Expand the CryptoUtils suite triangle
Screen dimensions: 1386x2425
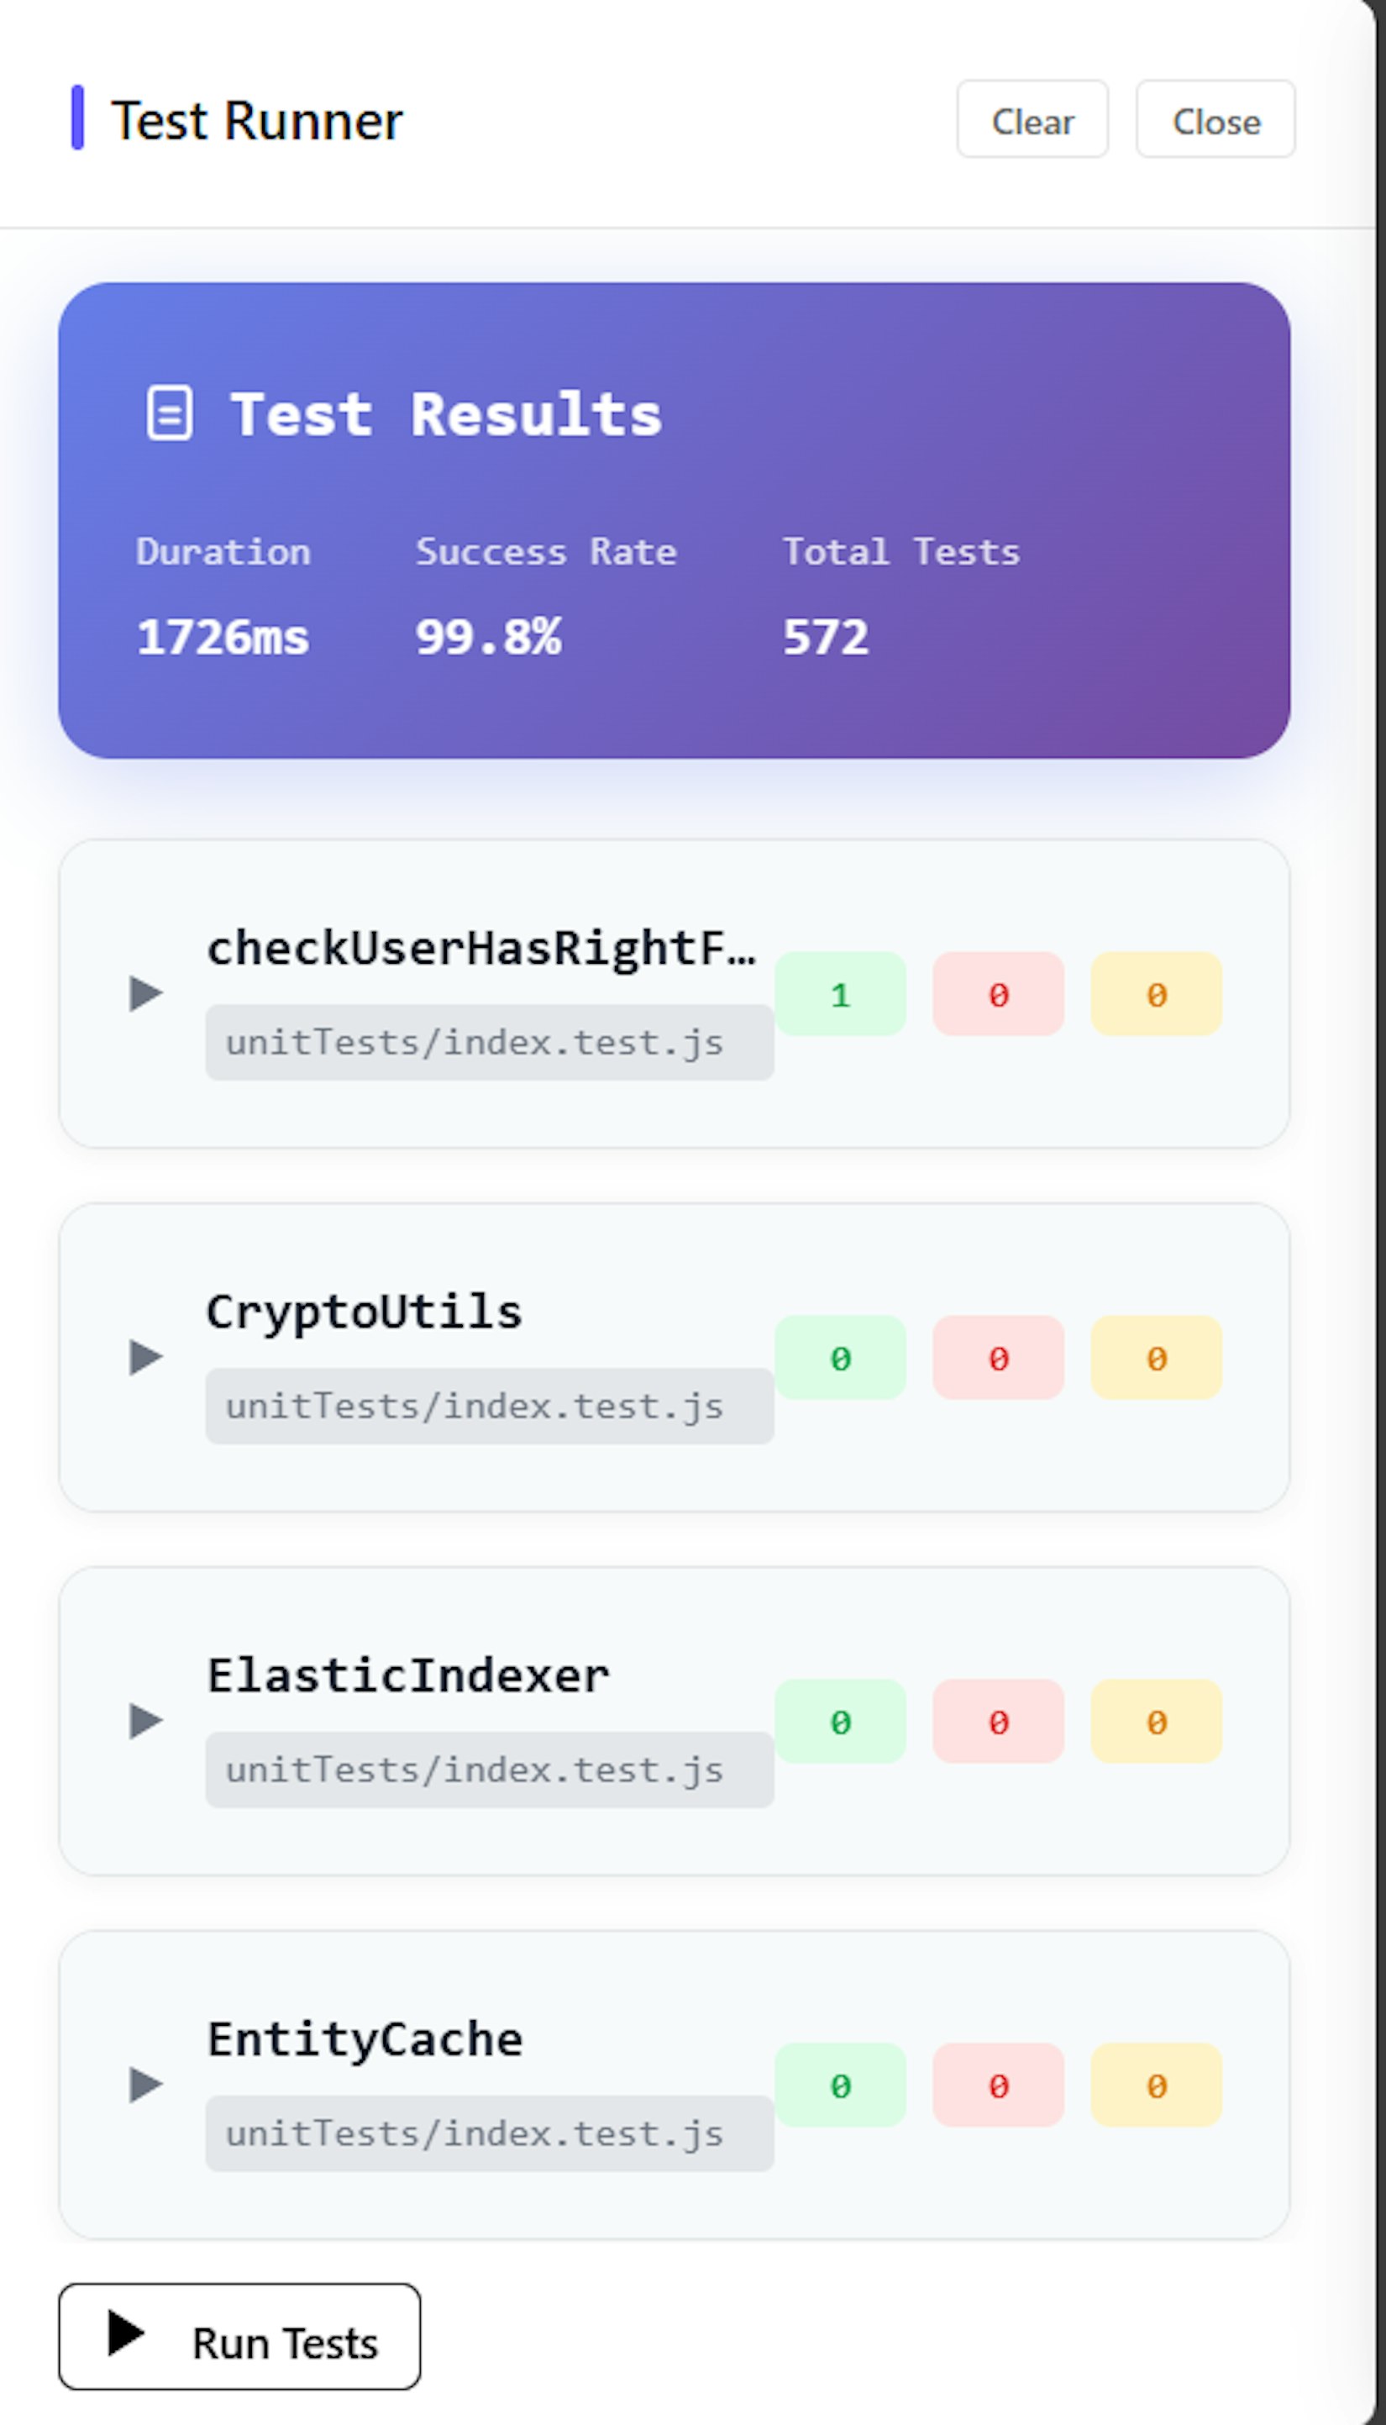145,1358
